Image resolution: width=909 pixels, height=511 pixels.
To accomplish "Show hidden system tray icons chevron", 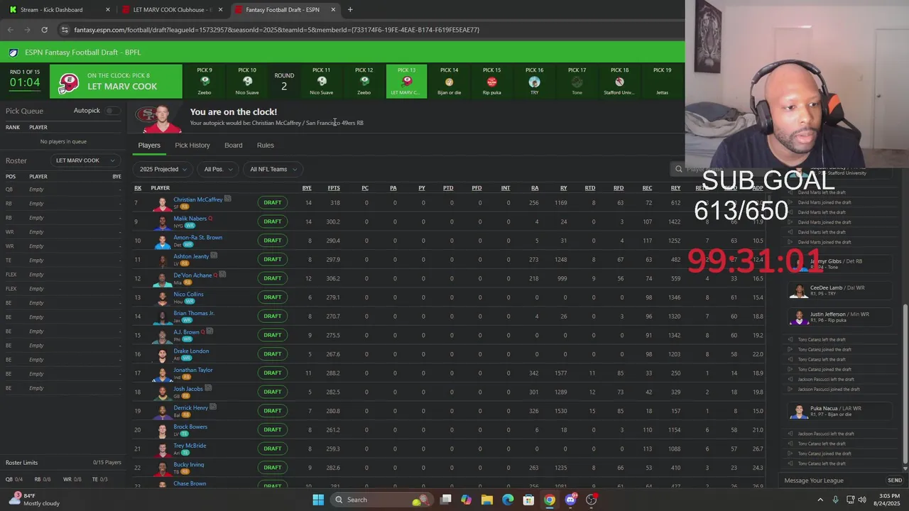I will click(820, 500).
